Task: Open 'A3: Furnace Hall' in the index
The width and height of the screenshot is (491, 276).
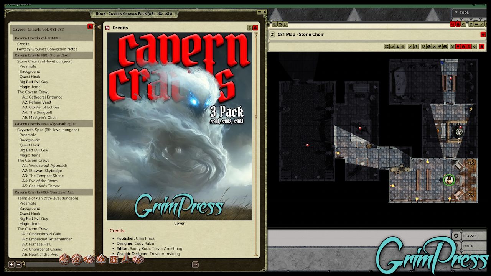Action: point(36,244)
